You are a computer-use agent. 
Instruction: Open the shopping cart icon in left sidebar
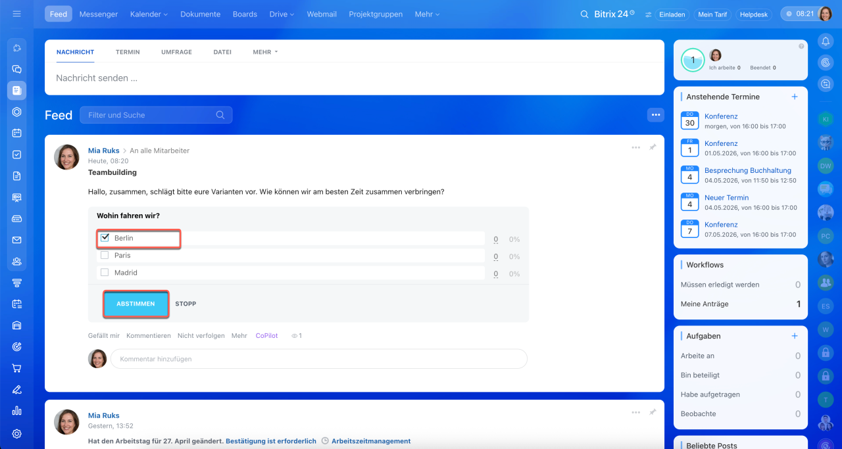17,368
